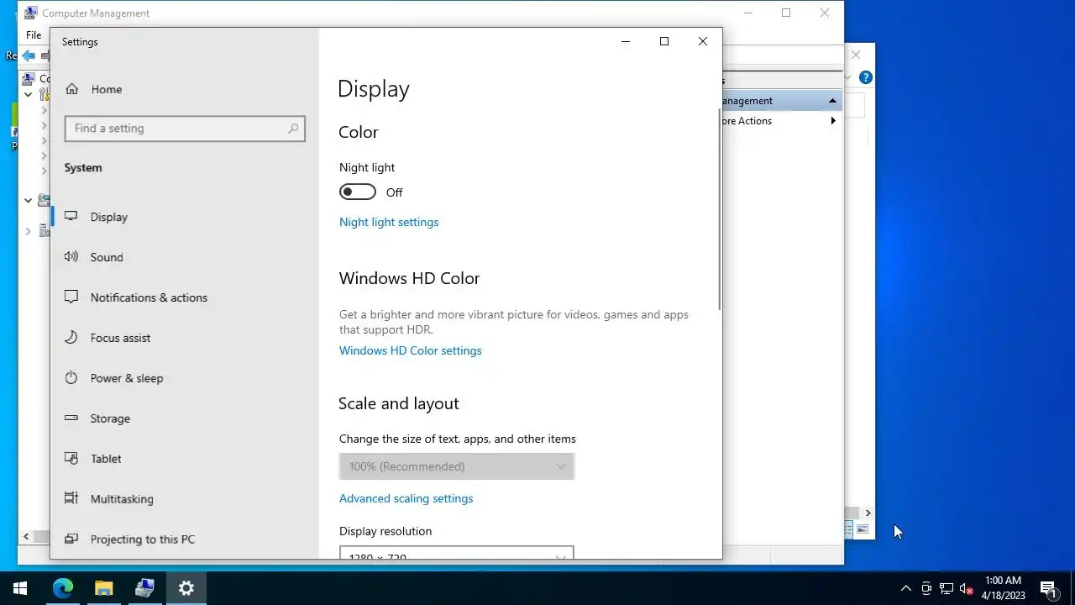The image size is (1075, 605).
Task: Go to the Display settings page
Action: 185,217
